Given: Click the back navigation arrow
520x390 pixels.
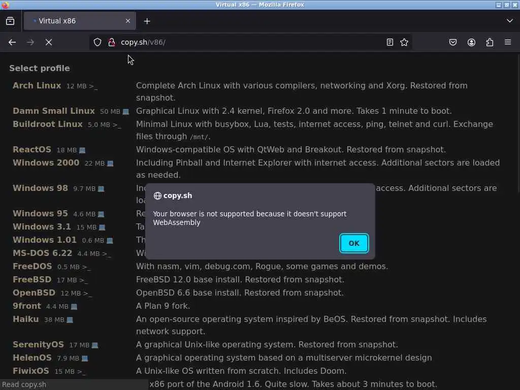Looking at the screenshot, I should 12,42.
